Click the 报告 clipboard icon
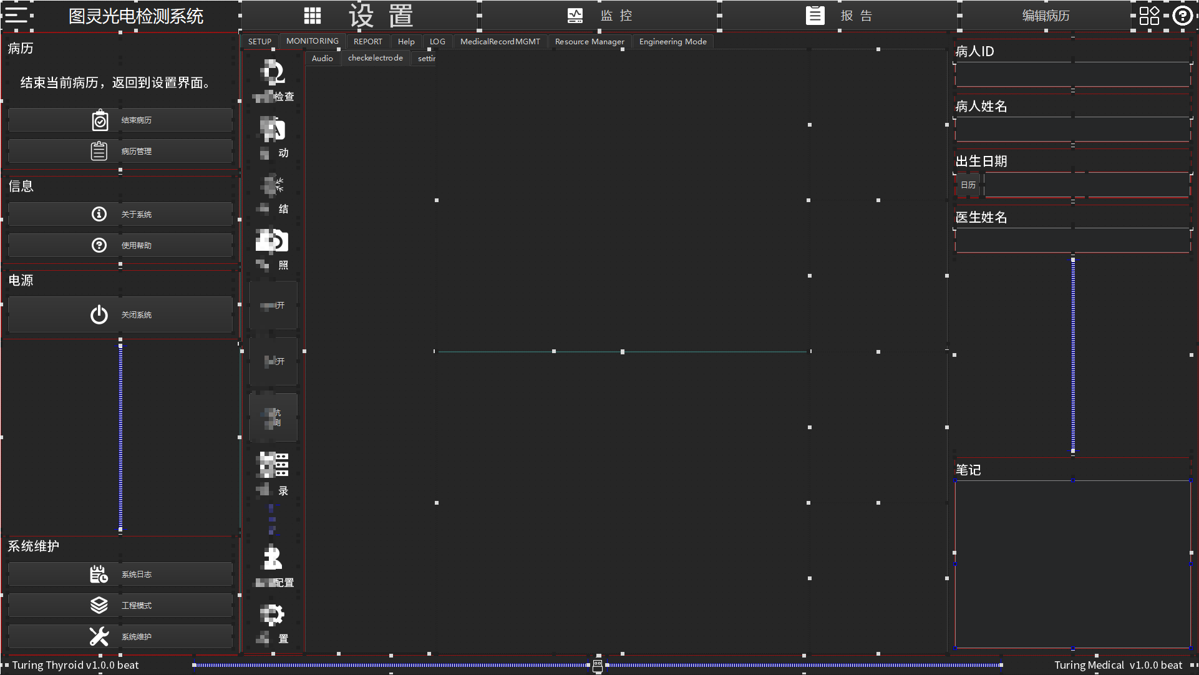 tap(815, 16)
